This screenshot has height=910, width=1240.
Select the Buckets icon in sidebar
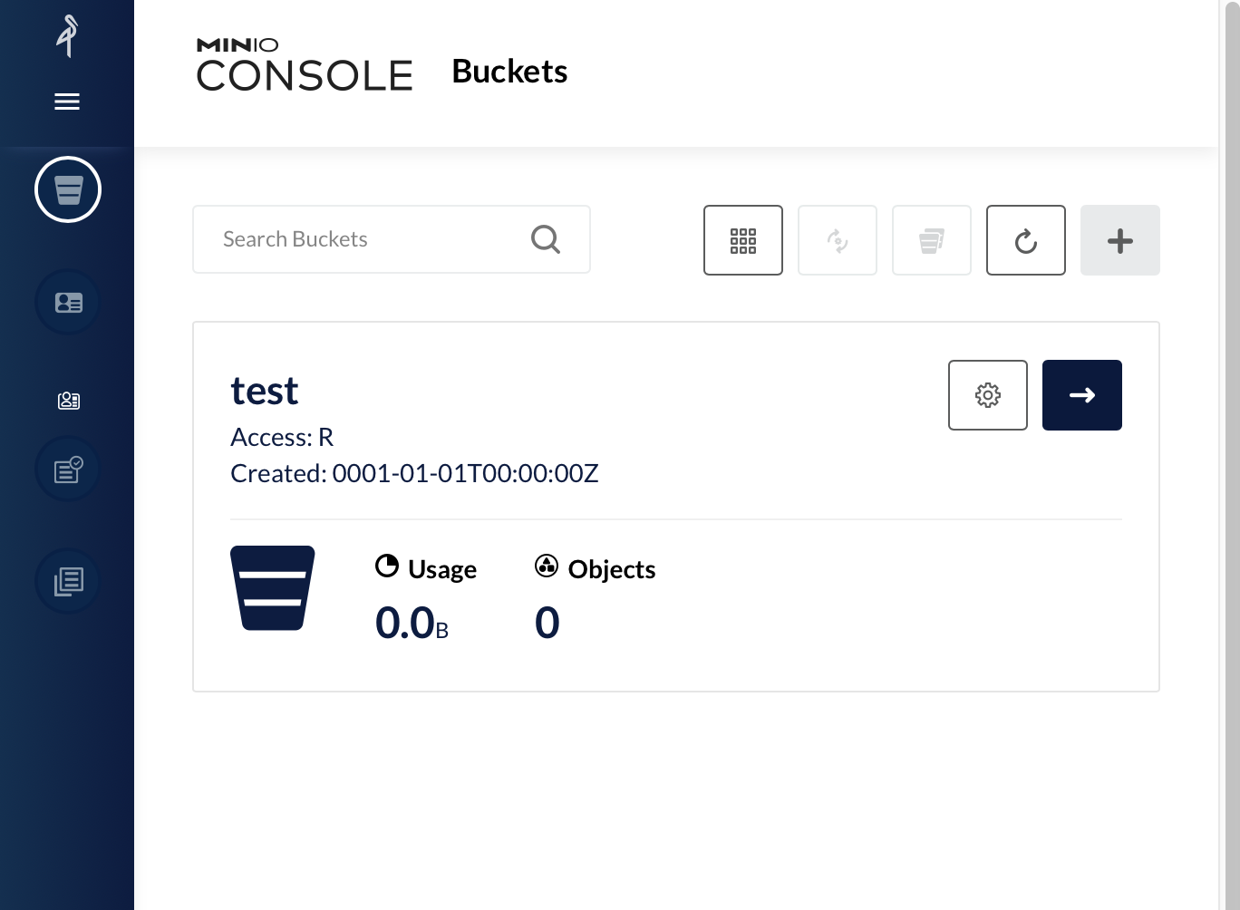pyautogui.click(x=68, y=189)
